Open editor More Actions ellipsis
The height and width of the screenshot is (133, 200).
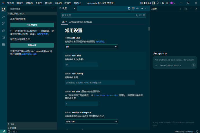point(146,8)
